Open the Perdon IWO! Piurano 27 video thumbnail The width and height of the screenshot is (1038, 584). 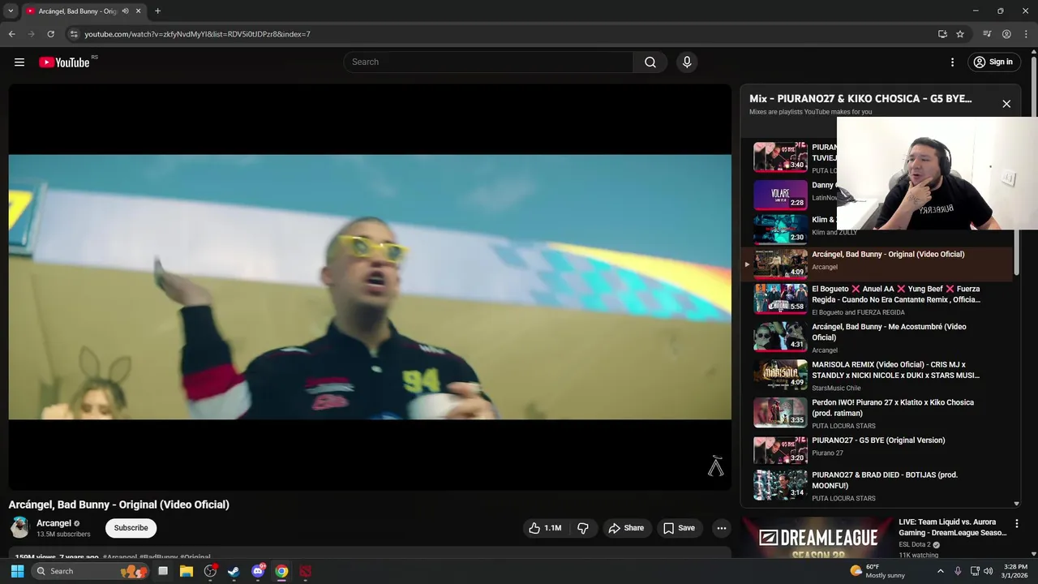coord(780,412)
